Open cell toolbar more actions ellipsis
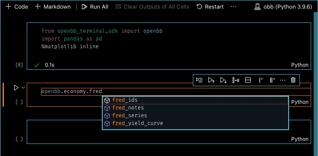This screenshot has height=156, width=318. [x=283, y=80]
